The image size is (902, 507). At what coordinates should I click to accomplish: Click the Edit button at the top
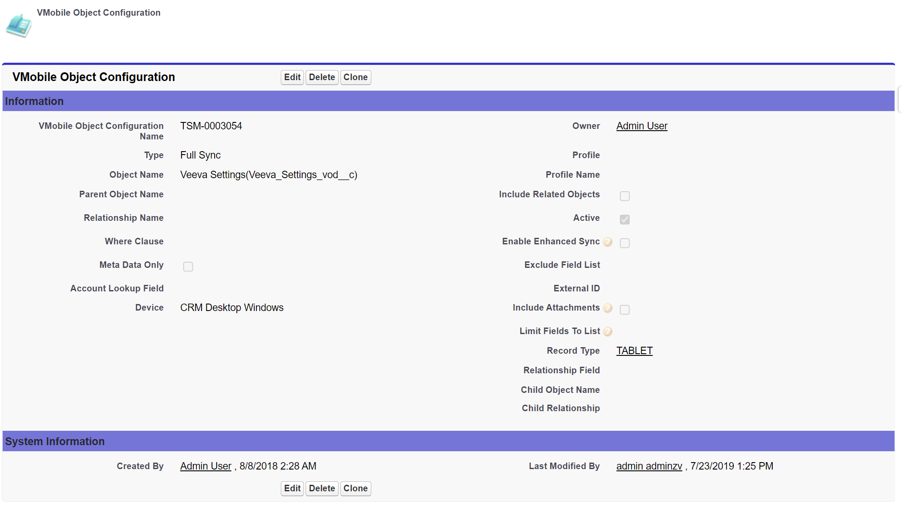[x=292, y=77]
